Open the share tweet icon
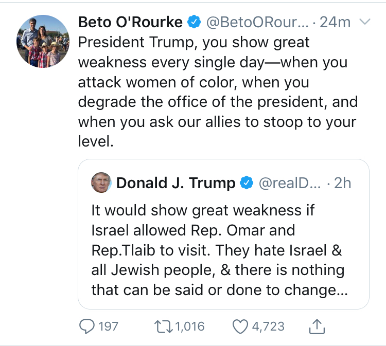The height and width of the screenshot is (346, 386). pos(317,326)
